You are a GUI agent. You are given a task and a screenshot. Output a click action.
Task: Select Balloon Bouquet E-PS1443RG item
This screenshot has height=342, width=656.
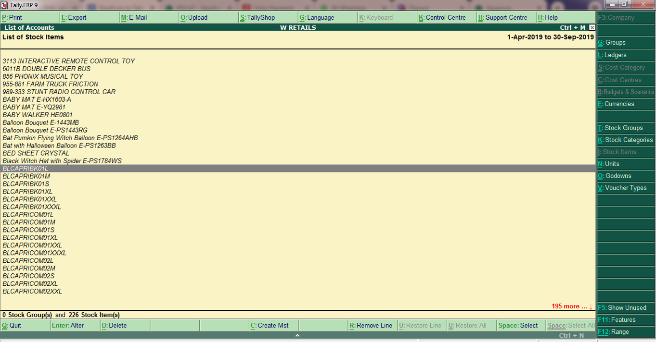(x=45, y=130)
